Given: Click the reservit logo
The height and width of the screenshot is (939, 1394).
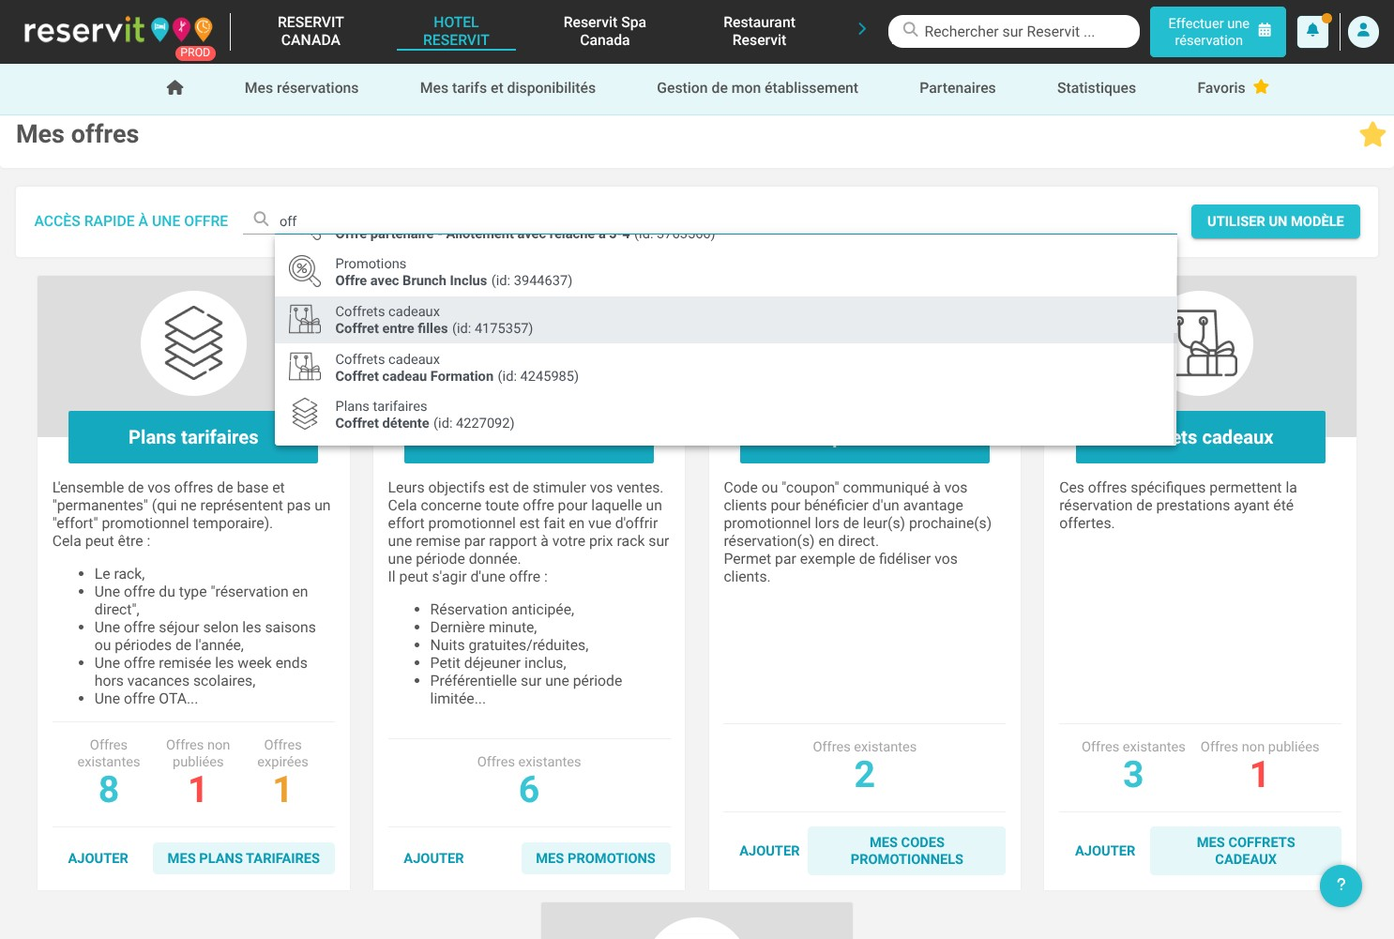Looking at the screenshot, I should tap(120, 32).
